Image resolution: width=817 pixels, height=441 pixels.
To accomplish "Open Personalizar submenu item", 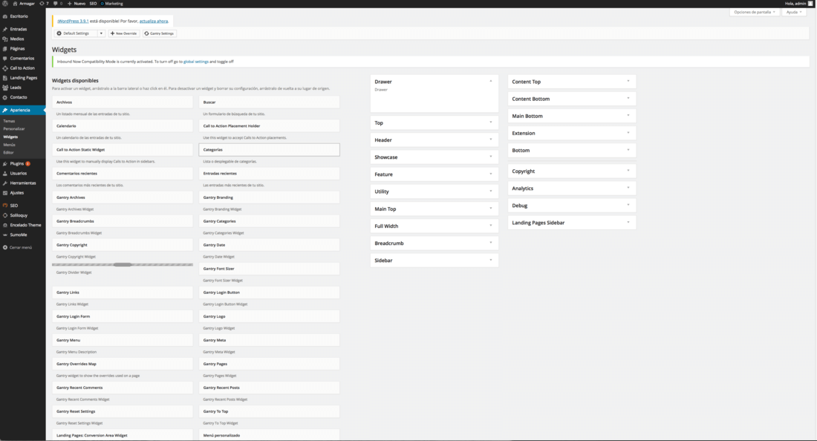I will point(13,128).
